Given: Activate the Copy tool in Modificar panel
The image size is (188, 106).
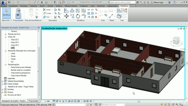Looking at the screenshot, I should (72, 16).
